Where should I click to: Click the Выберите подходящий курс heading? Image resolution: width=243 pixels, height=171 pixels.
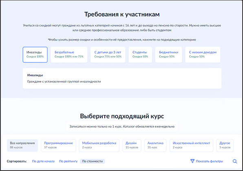122,116
